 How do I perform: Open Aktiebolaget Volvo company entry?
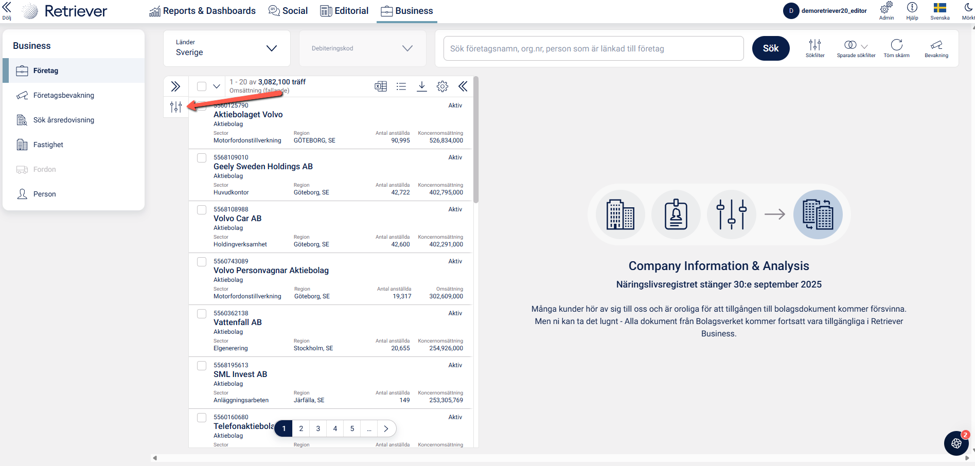[x=248, y=115]
